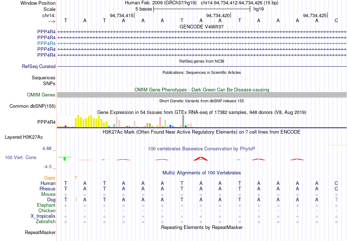Click the Dog alignment row label
This screenshot has width=347, height=241.
click(x=51, y=200)
